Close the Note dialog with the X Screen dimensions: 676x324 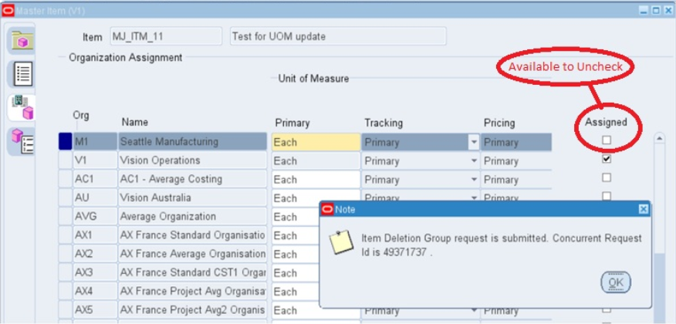click(x=643, y=209)
